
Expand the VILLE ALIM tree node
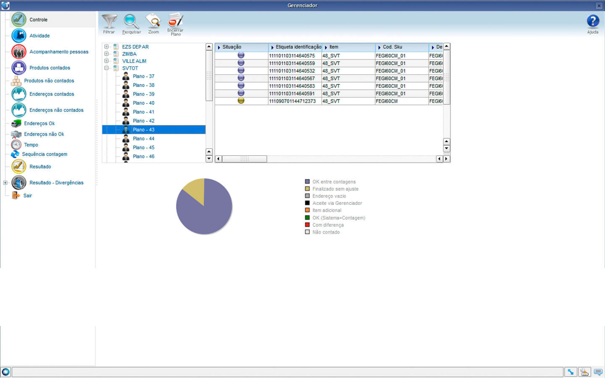click(x=106, y=61)
